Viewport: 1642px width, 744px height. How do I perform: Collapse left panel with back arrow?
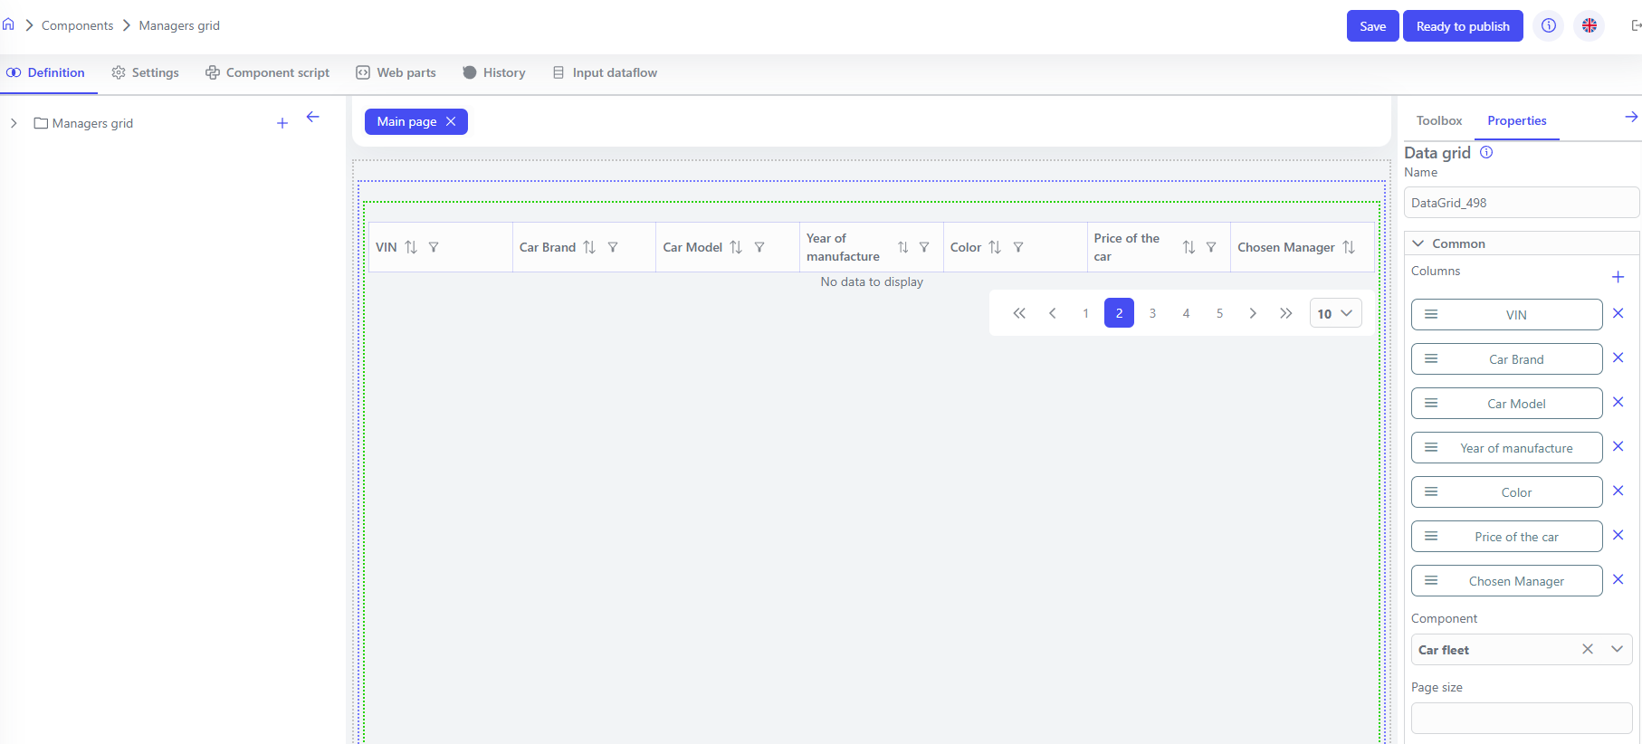pos(313,117)
